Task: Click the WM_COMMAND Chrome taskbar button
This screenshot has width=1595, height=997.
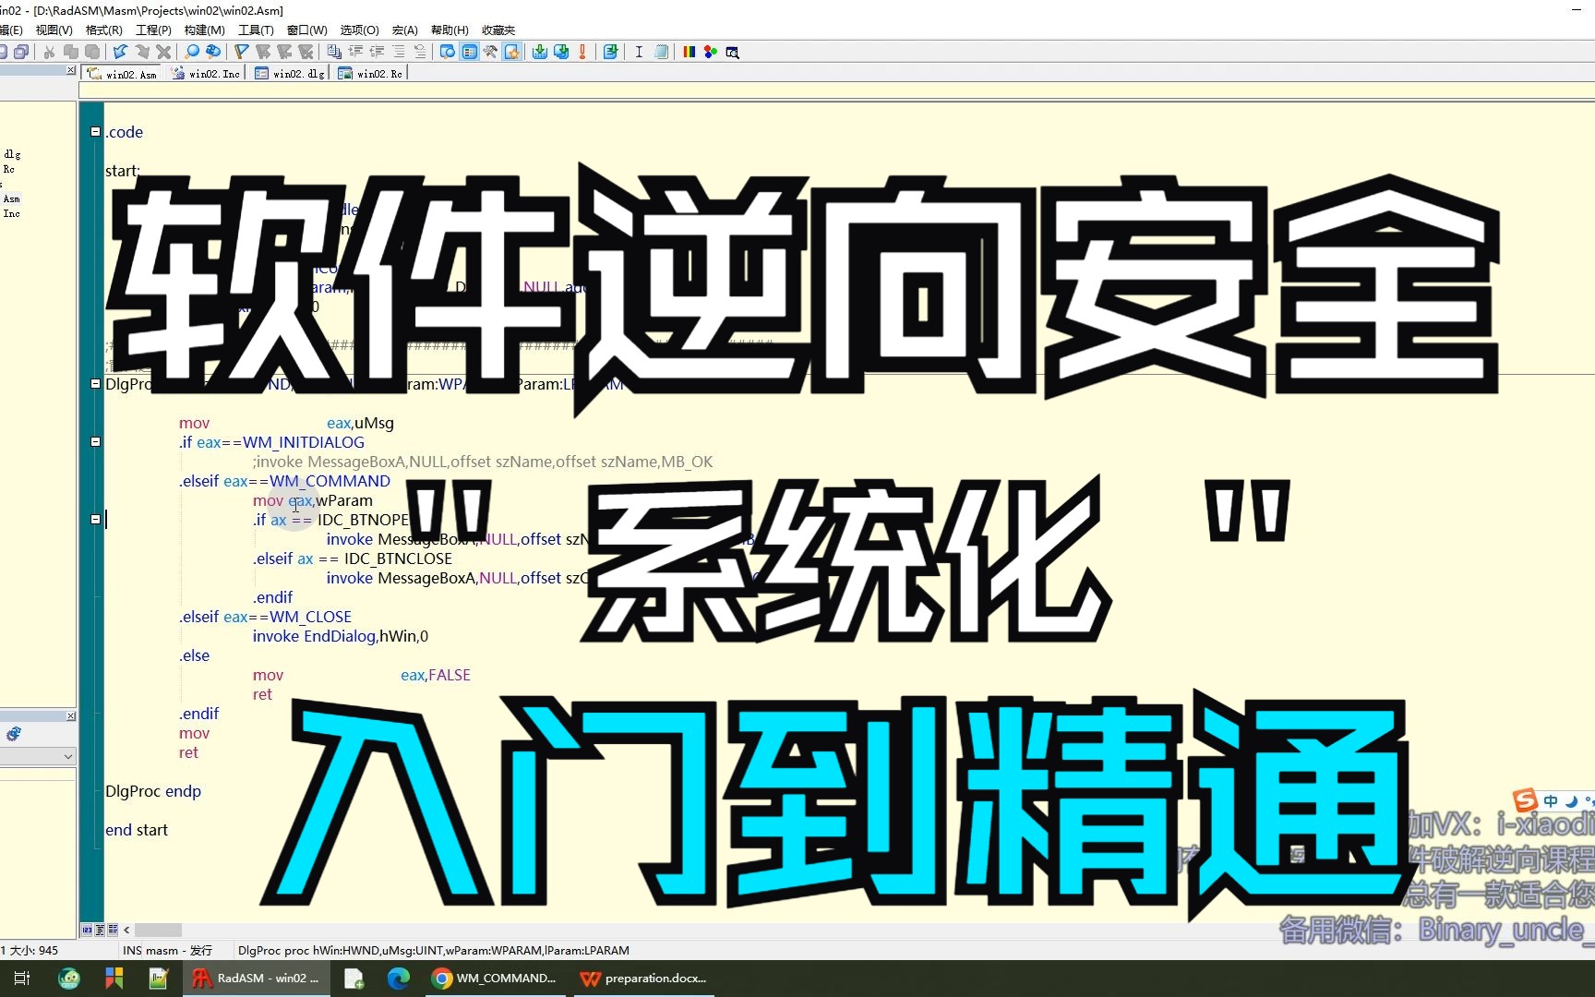Action: [494, 978]
